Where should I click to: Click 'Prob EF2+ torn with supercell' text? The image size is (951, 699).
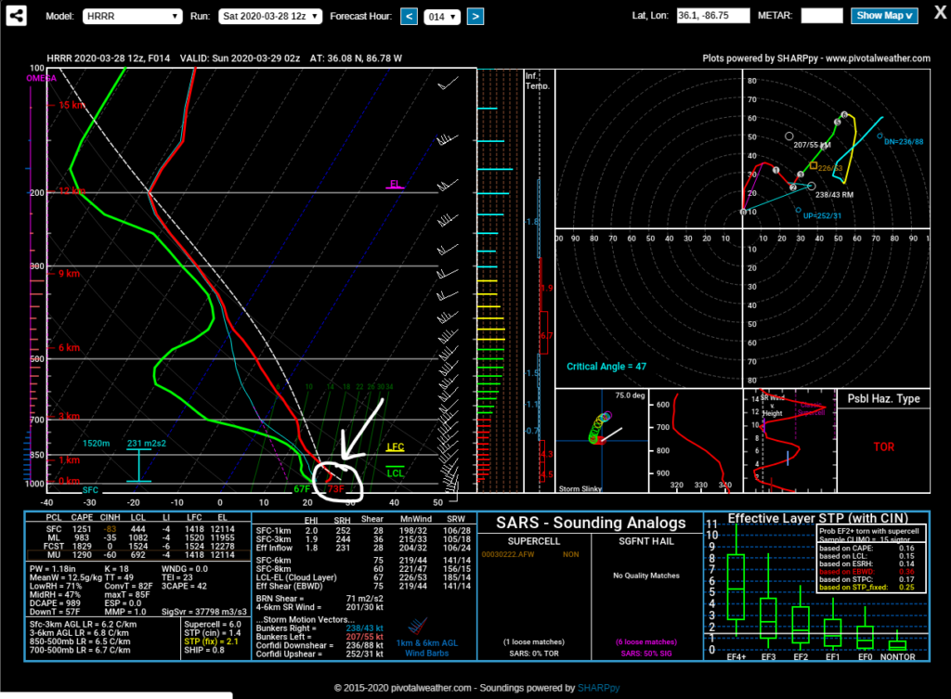(x=869, y=531)
